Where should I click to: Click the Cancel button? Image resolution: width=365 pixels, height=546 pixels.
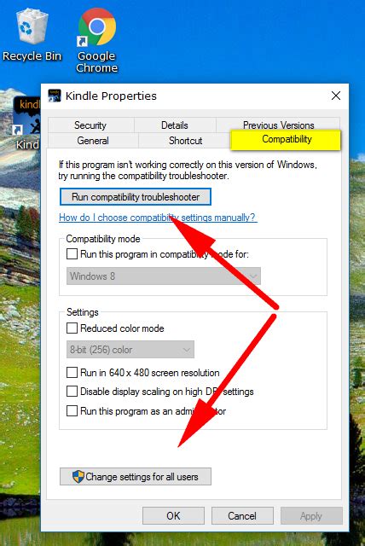pyautogui.click(x=242, y=515)
